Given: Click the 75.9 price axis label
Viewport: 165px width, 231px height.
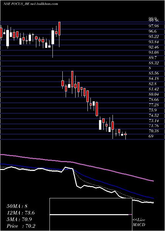Looking at the screenshot, I should click(x=153, y=110).
